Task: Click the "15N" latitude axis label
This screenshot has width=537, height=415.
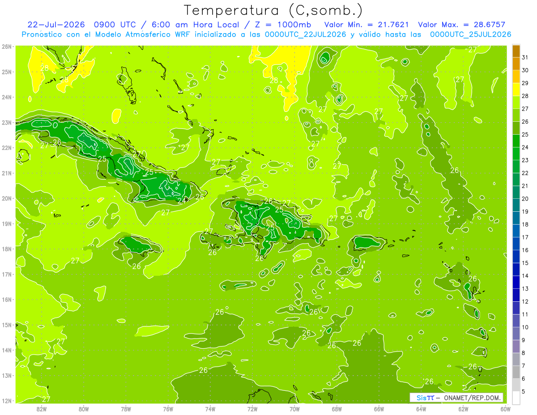Action: [6, 325]
